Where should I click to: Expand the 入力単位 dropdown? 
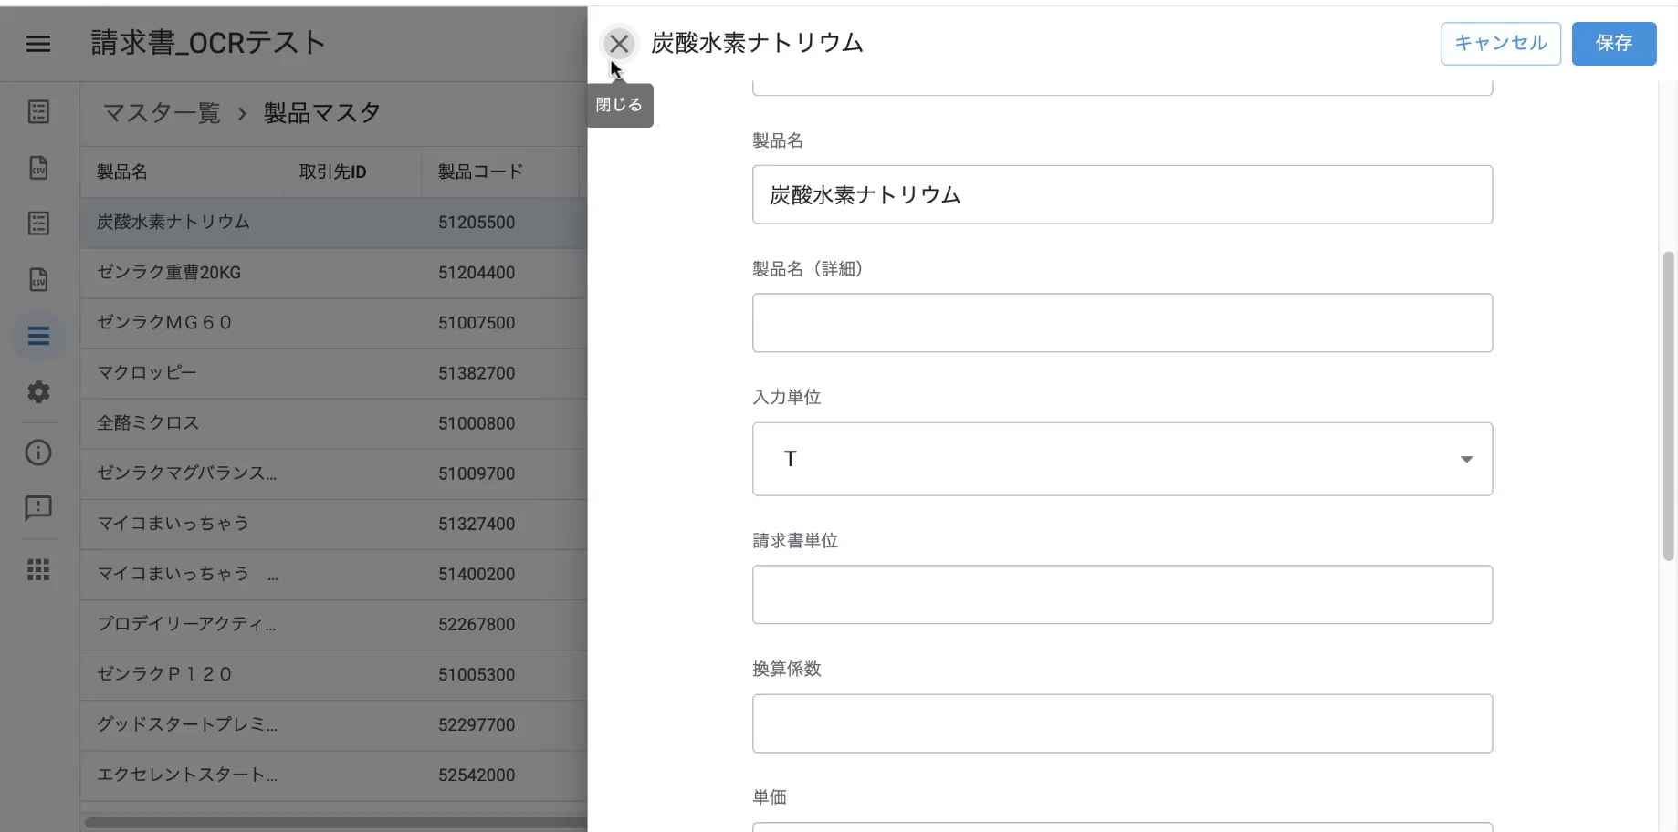[1122, 459]
